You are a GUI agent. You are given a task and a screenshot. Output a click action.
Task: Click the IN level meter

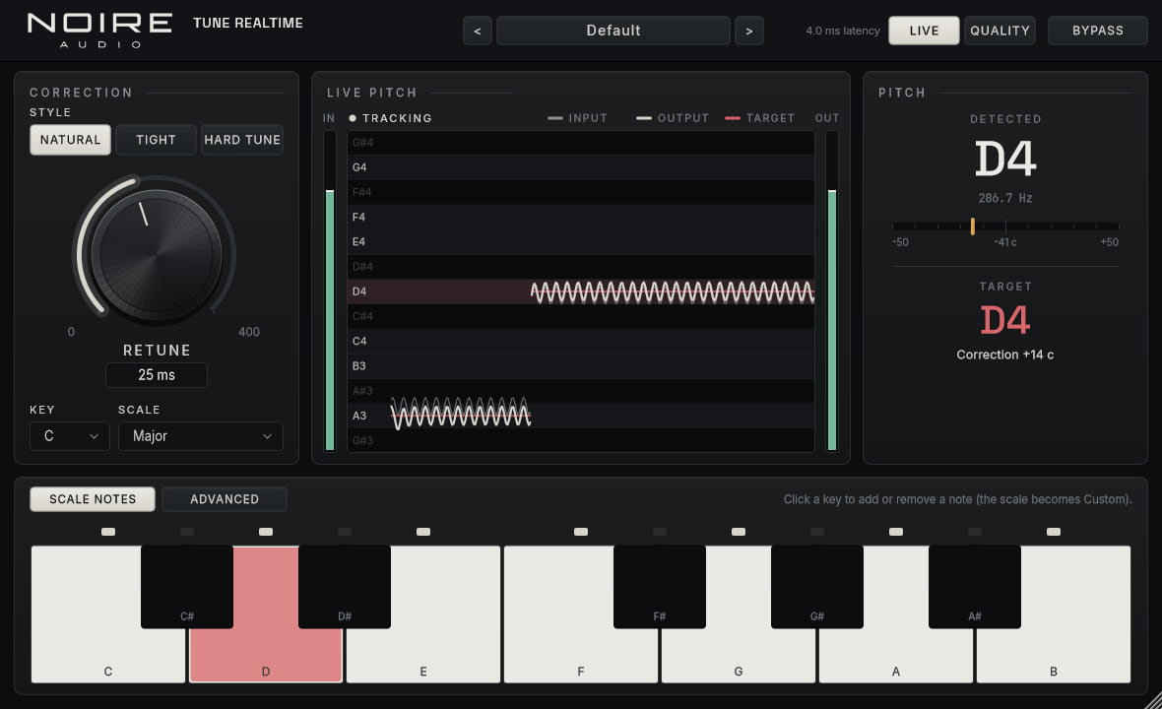330,291
